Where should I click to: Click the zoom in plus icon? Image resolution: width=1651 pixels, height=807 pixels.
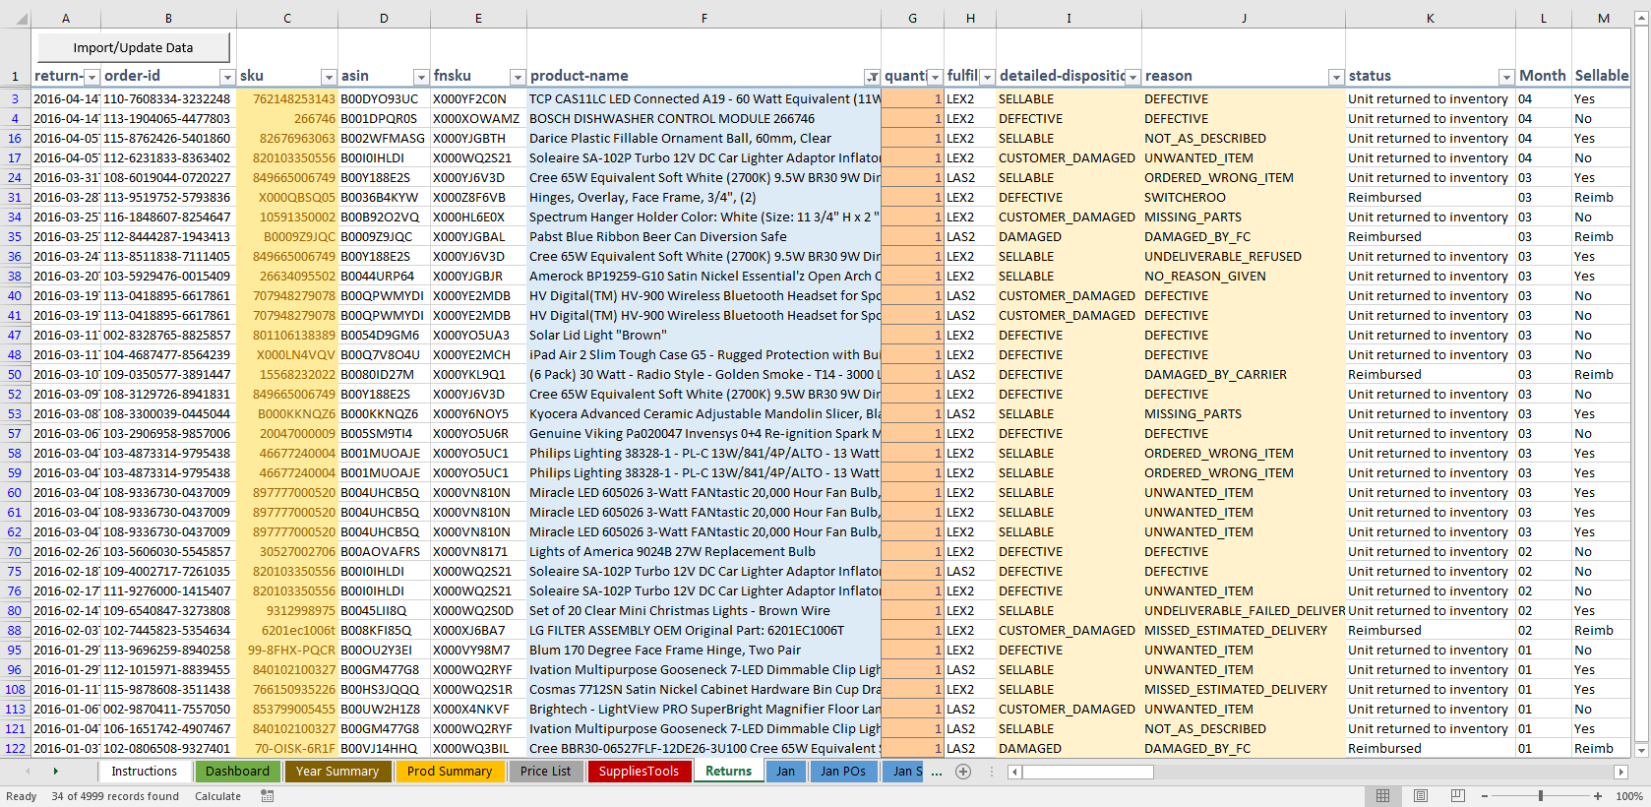[1597, 796]
